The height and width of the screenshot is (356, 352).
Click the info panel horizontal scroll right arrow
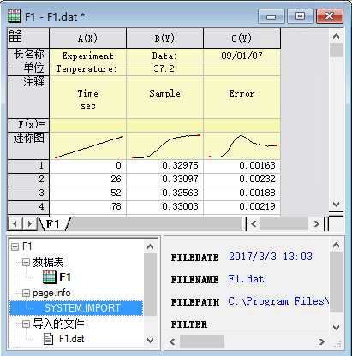[x=322, y=341]
